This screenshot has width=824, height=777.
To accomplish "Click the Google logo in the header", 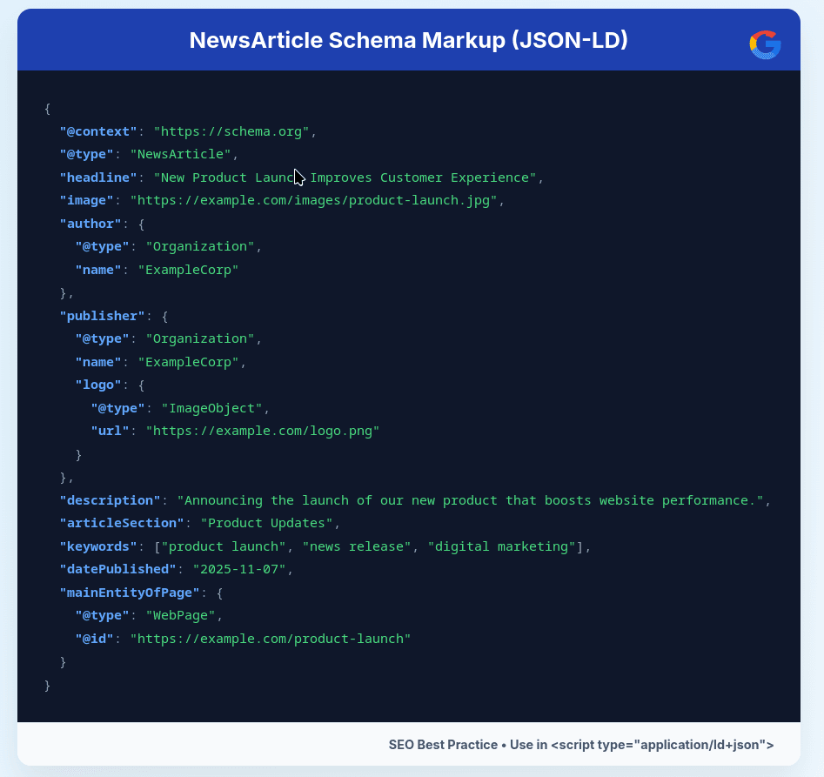I will click(x=765, y=44).
